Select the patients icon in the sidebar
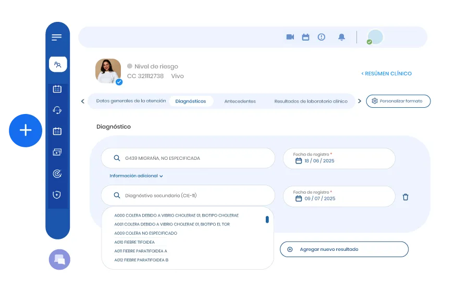 click(58, 64)
